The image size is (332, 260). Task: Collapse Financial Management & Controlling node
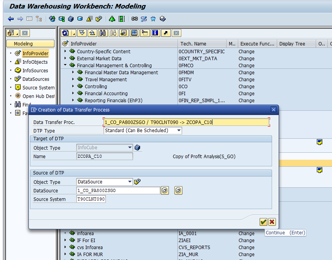65,65
